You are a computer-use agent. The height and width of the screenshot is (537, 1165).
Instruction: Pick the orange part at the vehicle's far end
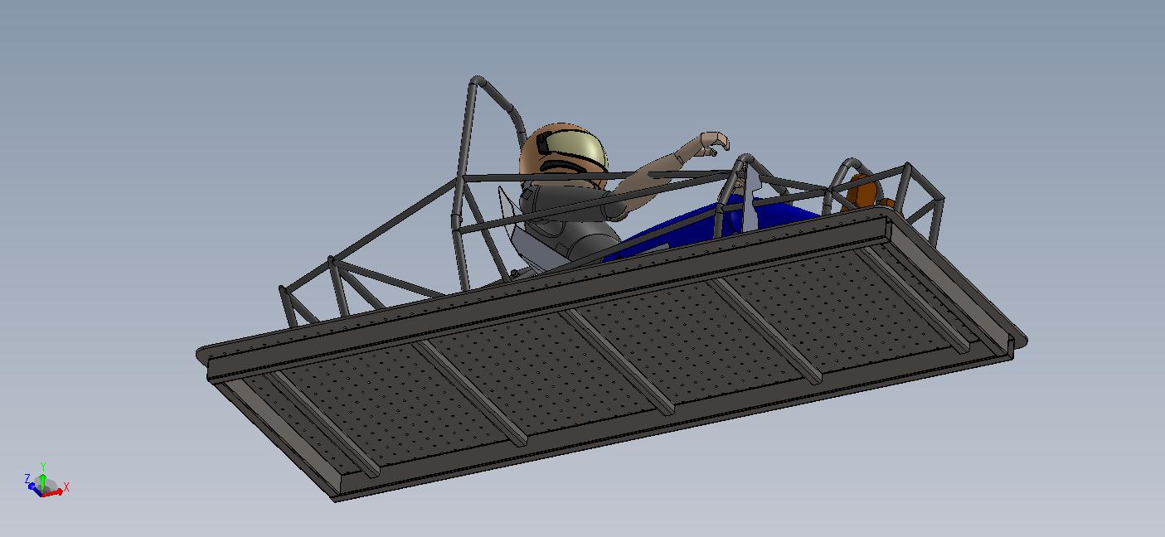[x=863, y=193]
